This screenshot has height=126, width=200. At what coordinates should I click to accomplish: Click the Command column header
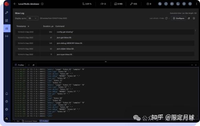tap(60, 26)
